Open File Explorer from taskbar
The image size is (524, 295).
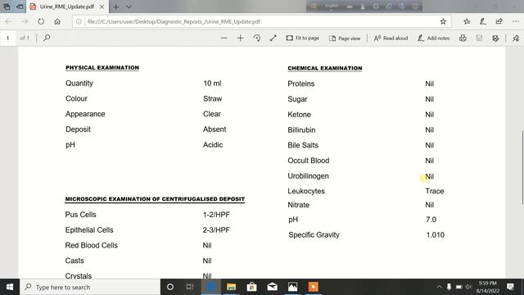[x=231, y=287]
